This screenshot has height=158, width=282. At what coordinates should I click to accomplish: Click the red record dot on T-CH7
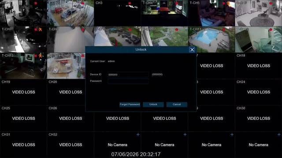point(36,29)
